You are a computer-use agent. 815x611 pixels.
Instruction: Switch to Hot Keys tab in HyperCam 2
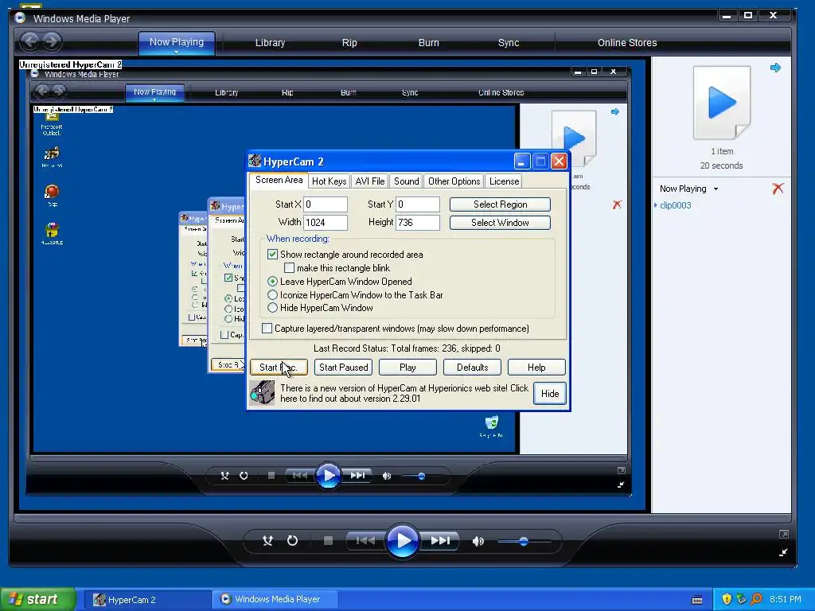tap(329, 181)
